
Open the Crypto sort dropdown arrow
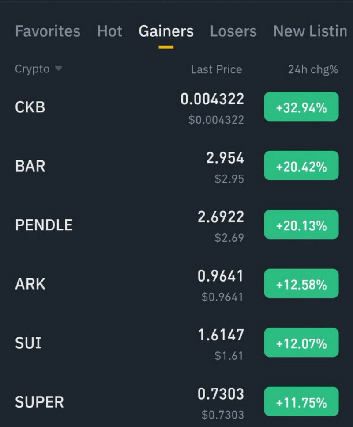pos(58,69)
